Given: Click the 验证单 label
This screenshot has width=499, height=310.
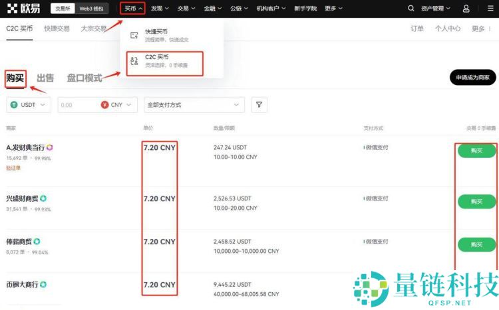Looking at the screenshot, I should [x=13, y=168].
